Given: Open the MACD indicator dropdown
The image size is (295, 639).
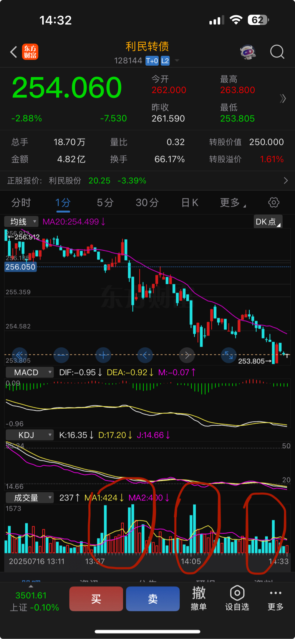Looking at the screenshot, I should (29, 372).
